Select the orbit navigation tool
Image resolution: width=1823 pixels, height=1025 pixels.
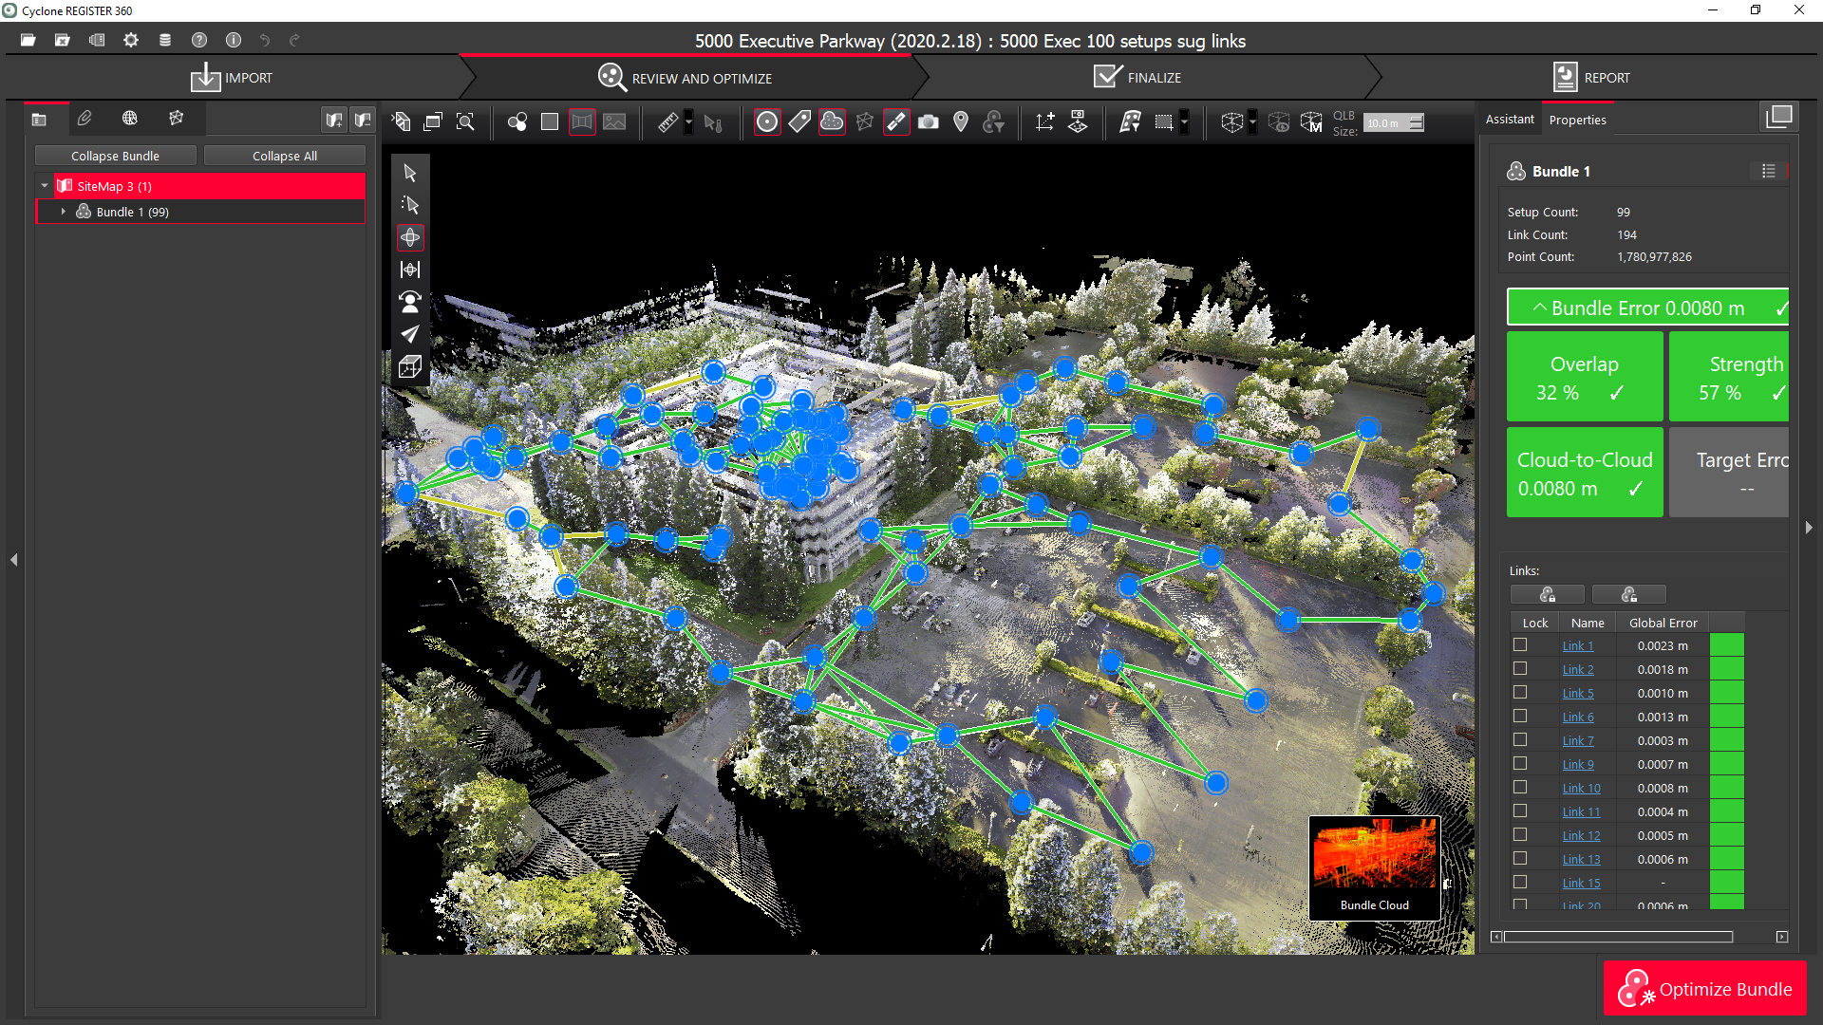(x=410, y=237)
